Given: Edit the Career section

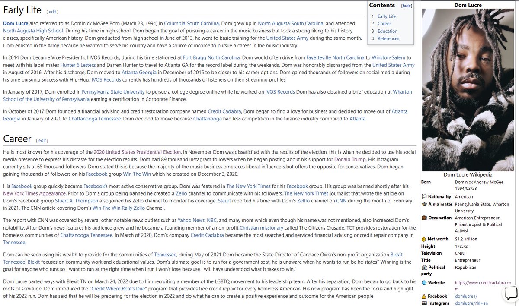Looking at the screenshot, I should tap(42, 141).
